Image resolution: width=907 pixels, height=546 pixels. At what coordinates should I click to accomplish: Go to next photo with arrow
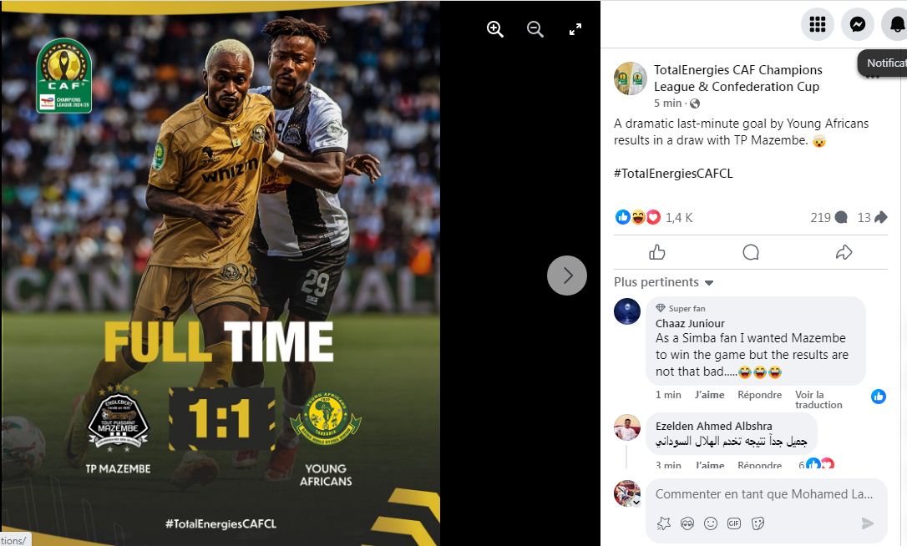(567, 276)
